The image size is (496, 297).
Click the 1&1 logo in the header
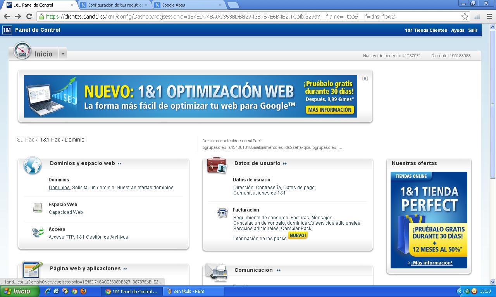7,30
